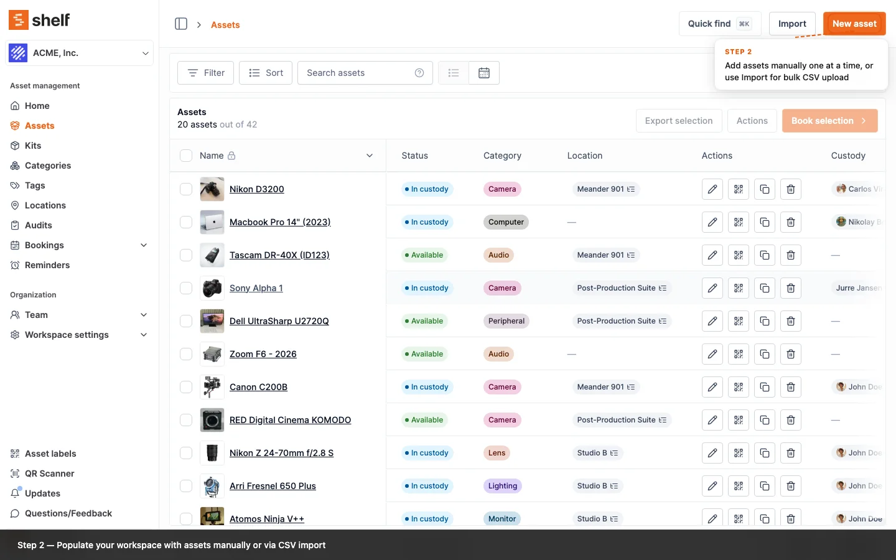Image resolution: width=896 pixels, height=560 pixels.
Task: Click the New asset button
Action: (x=854, y=24)
